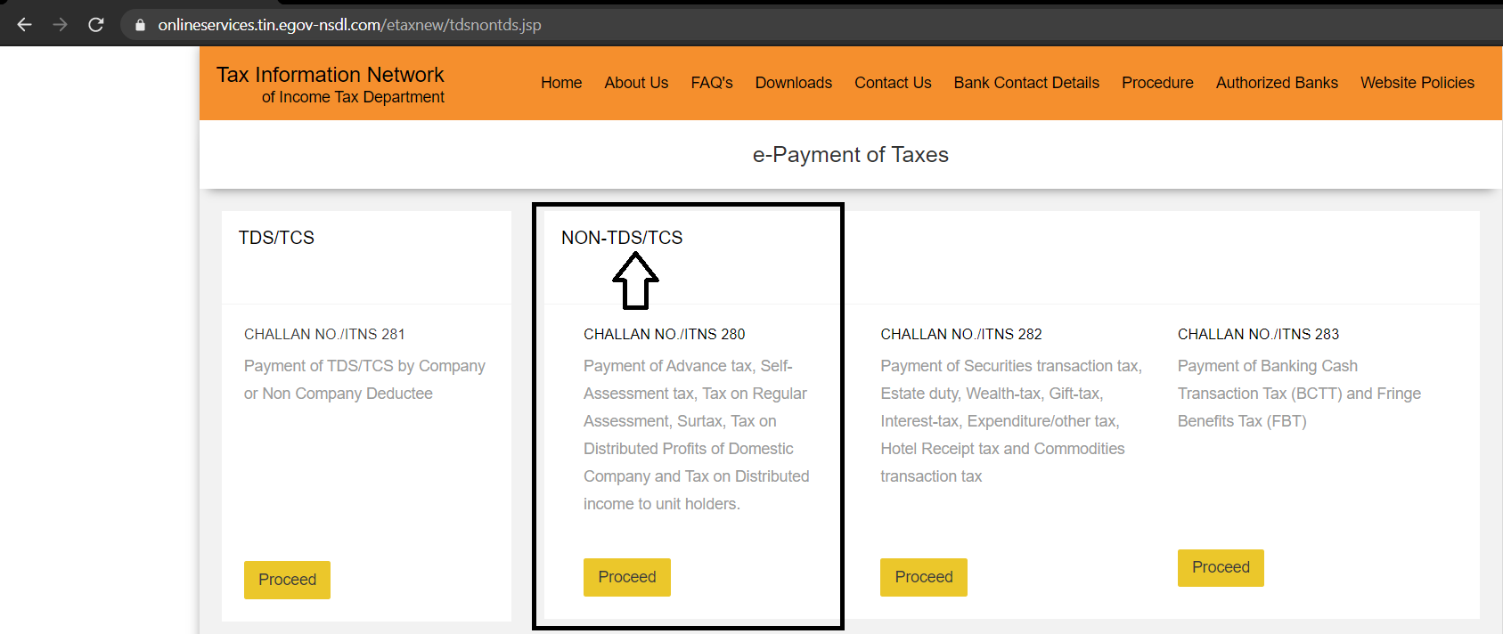Click 'of Income Tax Department' subtitle
Viewport: 1503px width, 634px height.
click(353, 97)
